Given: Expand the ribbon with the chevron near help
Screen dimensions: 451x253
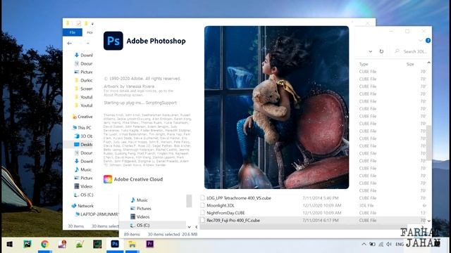Looking at the screenshot, I should (421, 41).
